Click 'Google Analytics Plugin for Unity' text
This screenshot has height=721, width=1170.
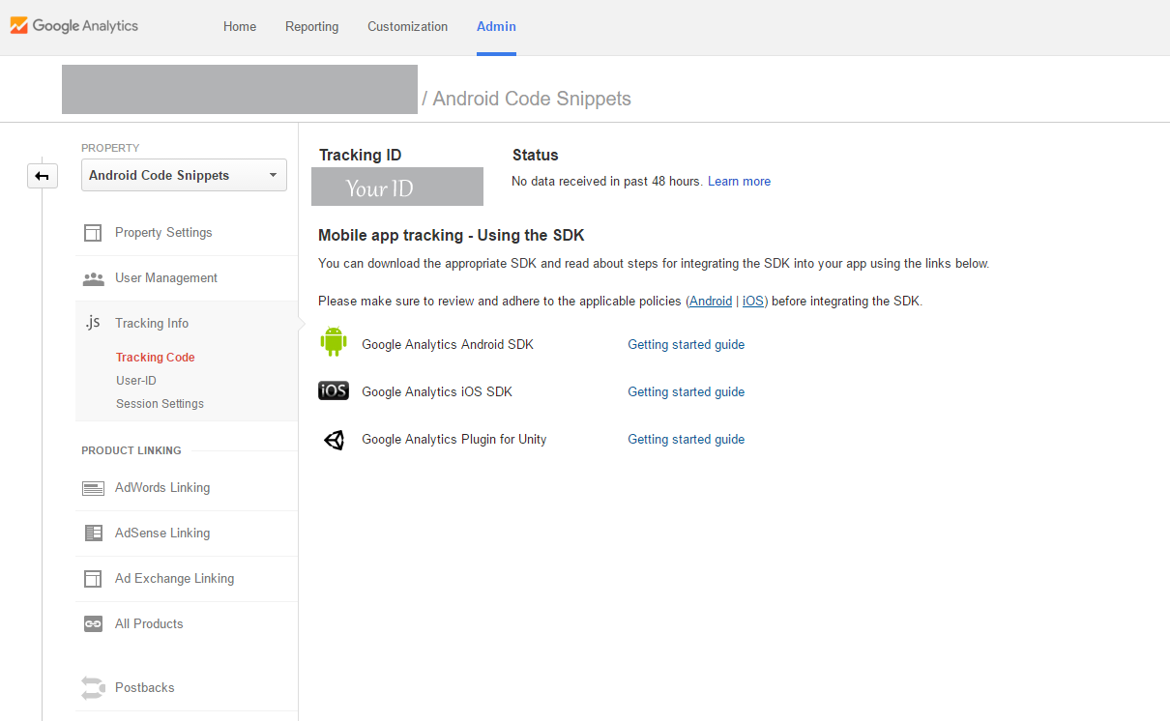click(x=454, y=440)
